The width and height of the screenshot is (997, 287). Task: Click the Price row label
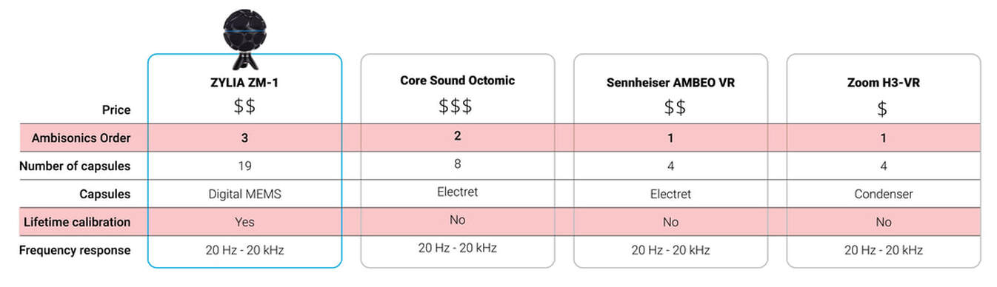point(116,109)
